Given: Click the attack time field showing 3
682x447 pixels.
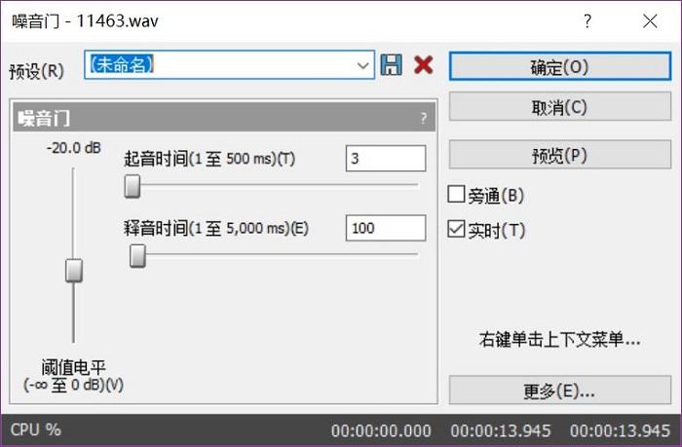Looking at the screenshot, I should click(386, 159).
